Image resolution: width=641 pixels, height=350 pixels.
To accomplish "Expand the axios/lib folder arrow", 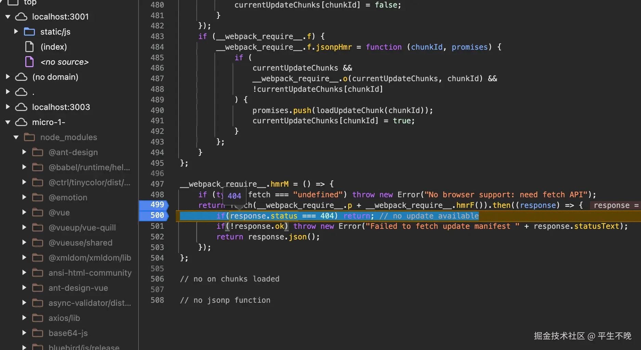I will click(x=24, y=318).
